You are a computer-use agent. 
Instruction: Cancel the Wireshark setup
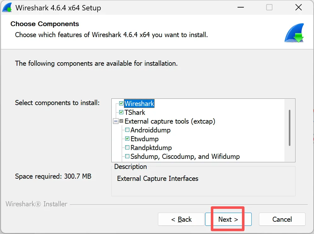(282, 219)
